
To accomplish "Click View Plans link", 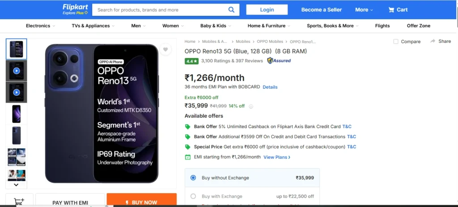I will pos(277,157).
